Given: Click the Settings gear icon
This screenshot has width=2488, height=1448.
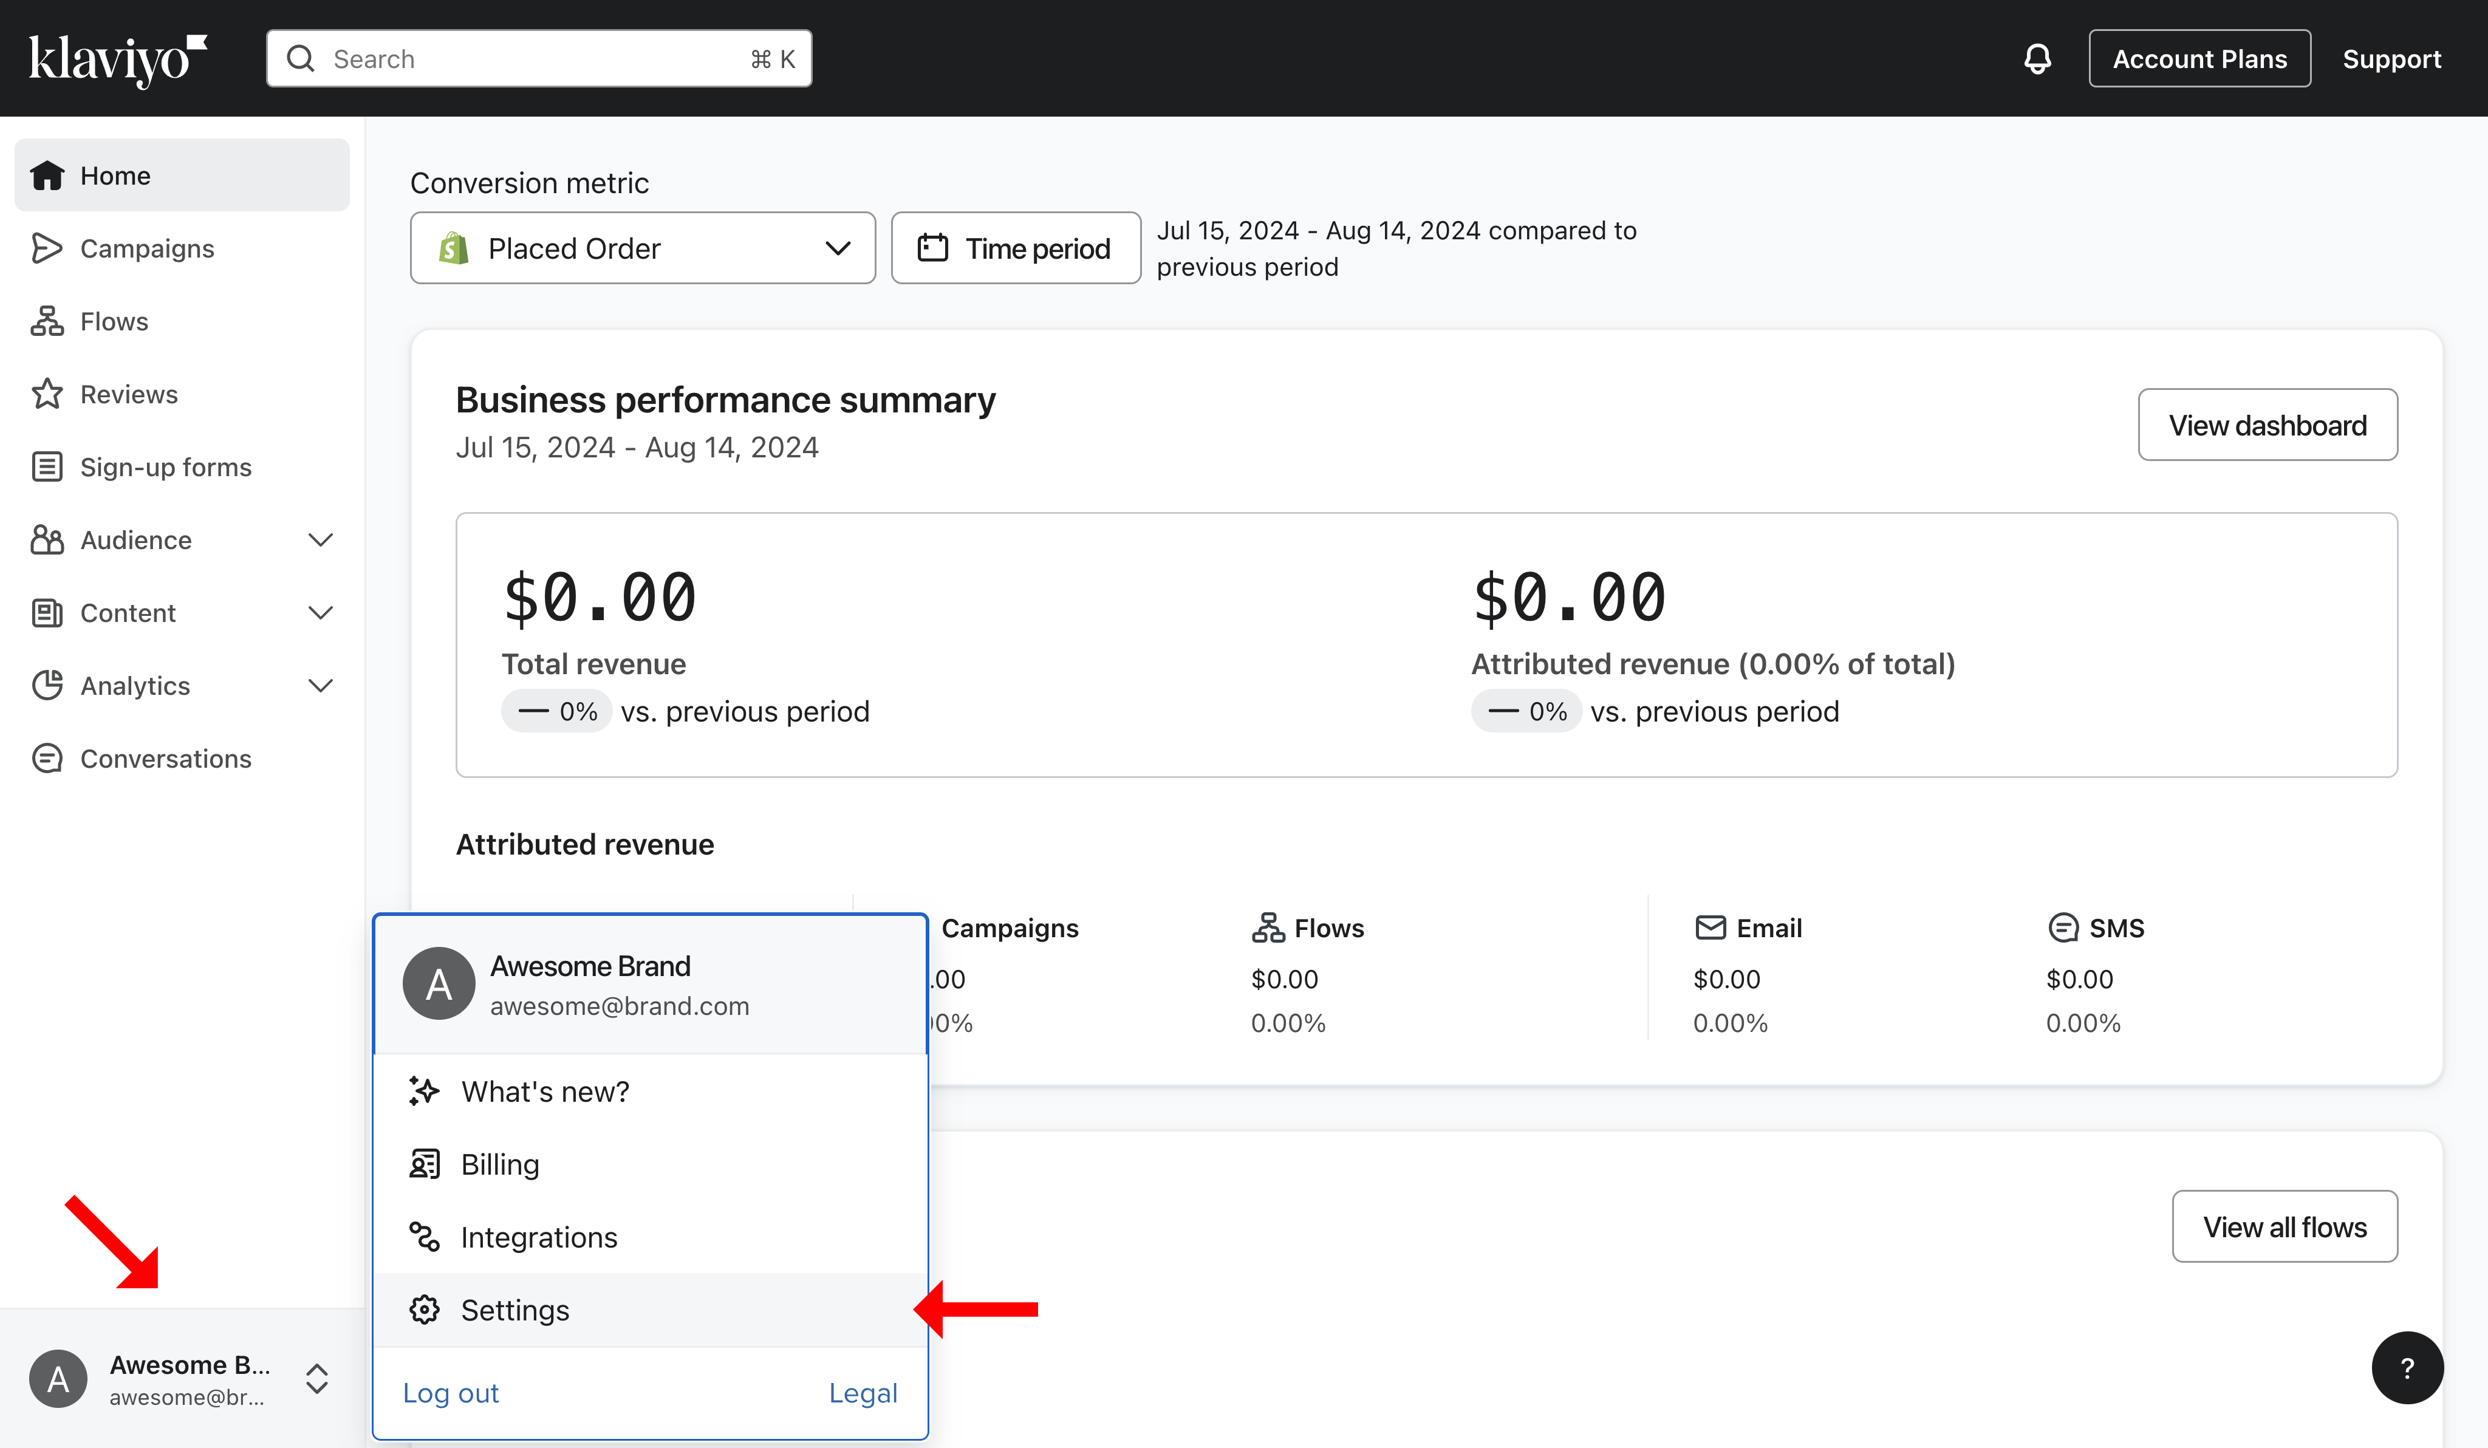Looking at the screenshot, I should pos(425,1310).
